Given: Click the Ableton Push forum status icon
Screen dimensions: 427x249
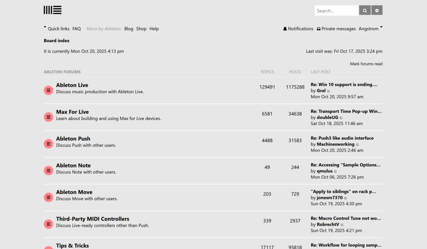Looking at the screenshot, I should 48,144.
